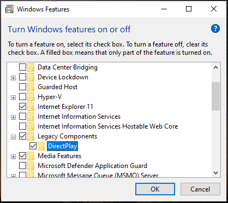Click the help question mark icon
228x203 pixels.
pos(215,28)
